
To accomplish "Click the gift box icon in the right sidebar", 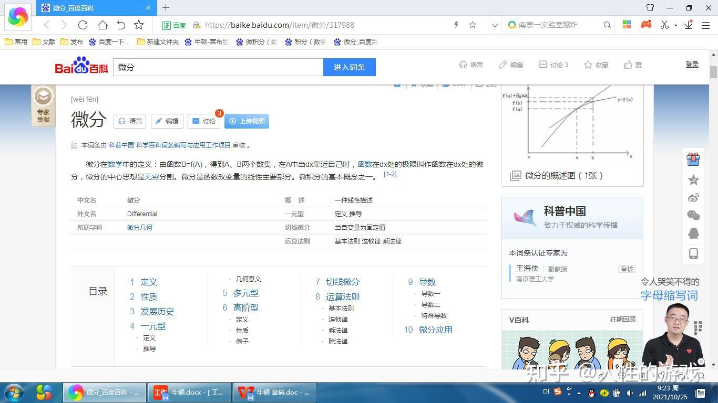I will (x=693, y=160).
